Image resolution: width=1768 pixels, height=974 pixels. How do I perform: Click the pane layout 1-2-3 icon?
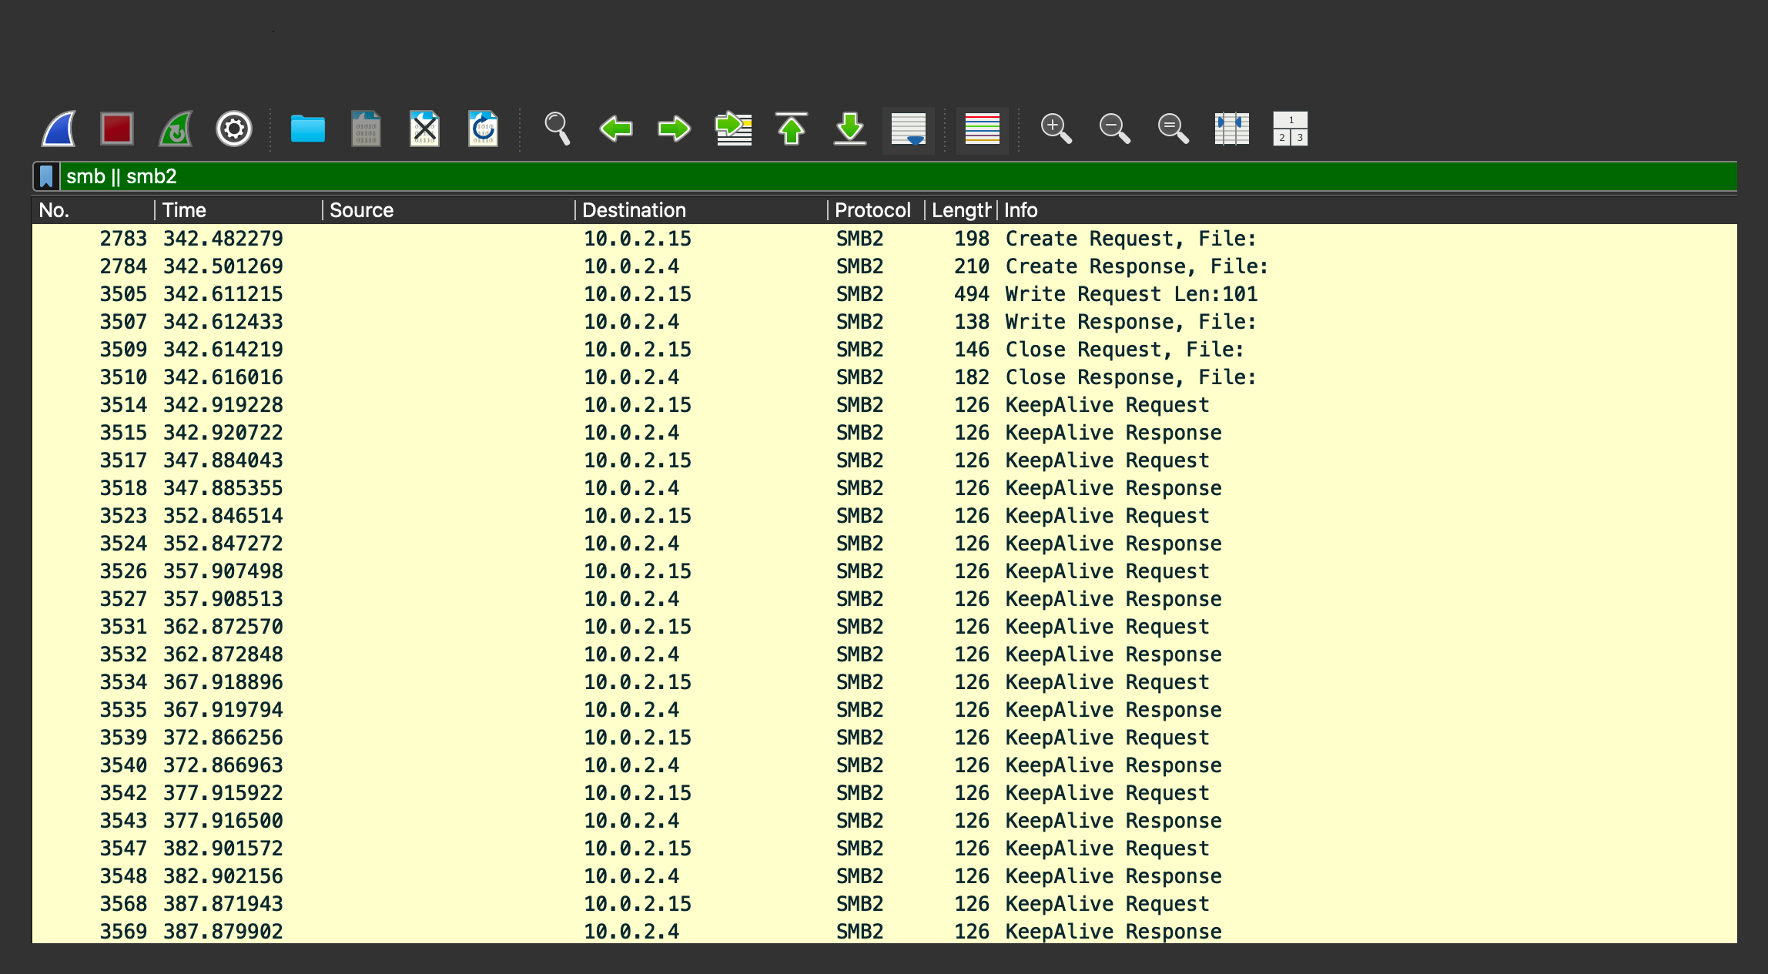click(x=1291, y=129)
